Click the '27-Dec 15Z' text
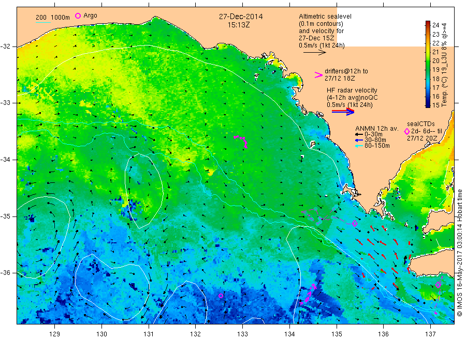Image resolution: width=466 pixels, height=341 pixels. point(316,38)
